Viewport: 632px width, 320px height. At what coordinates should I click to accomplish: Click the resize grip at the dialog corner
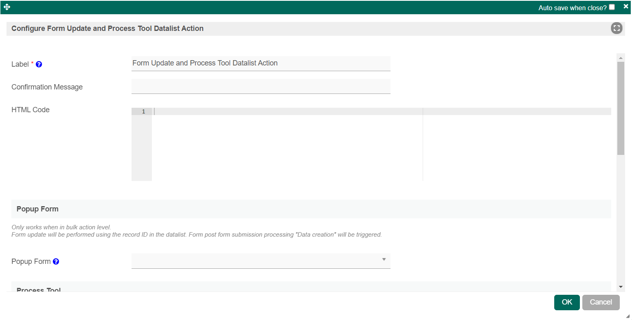click(x=628, y=316)
